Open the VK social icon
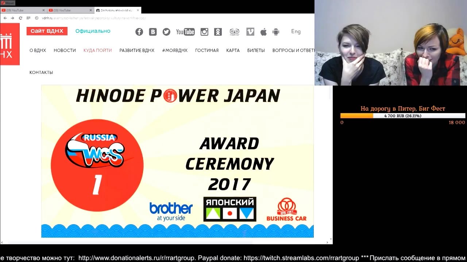 (153, 32)
